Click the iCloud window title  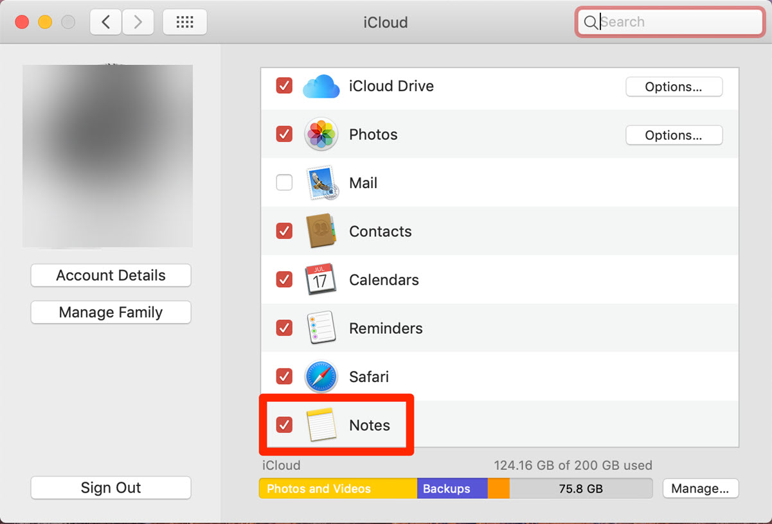point(386,22)
